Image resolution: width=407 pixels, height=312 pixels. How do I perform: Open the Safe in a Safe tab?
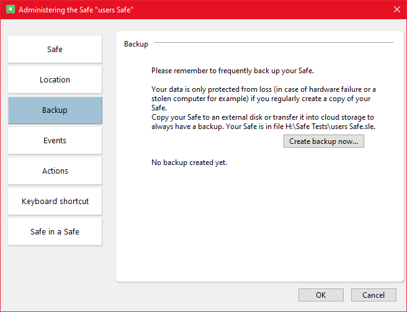click(x=55, y=232)
